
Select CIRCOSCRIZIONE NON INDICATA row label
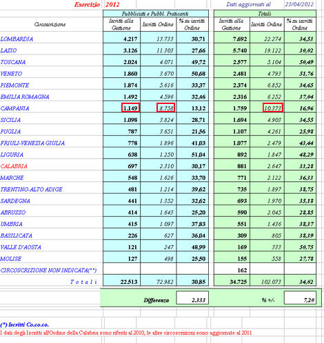[x=48, y=271]
